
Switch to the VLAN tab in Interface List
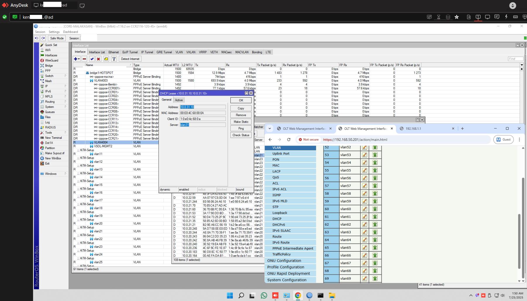click(179, 52)
